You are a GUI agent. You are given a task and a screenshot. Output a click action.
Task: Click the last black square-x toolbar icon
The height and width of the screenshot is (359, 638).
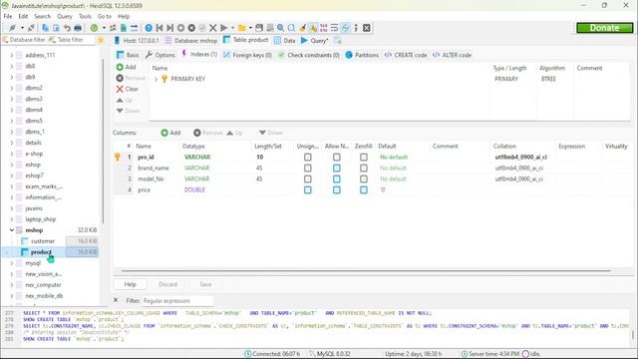point(367,28)
